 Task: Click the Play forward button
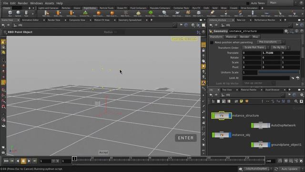29,161
